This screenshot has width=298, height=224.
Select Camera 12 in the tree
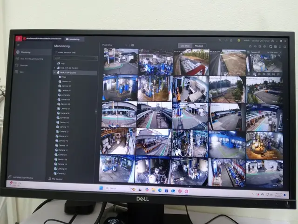click(62, 132)
